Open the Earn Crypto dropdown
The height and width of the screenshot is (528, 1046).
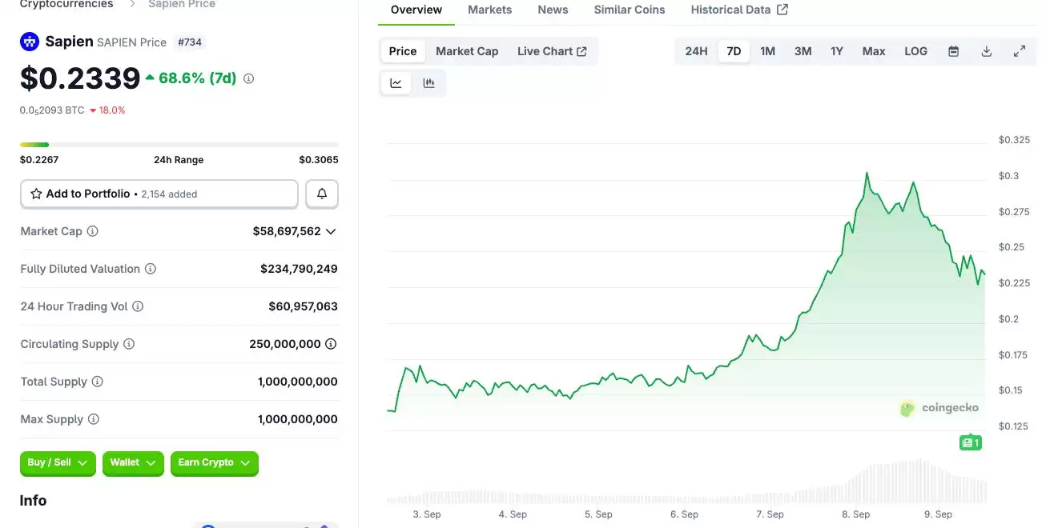click(215, 463)
